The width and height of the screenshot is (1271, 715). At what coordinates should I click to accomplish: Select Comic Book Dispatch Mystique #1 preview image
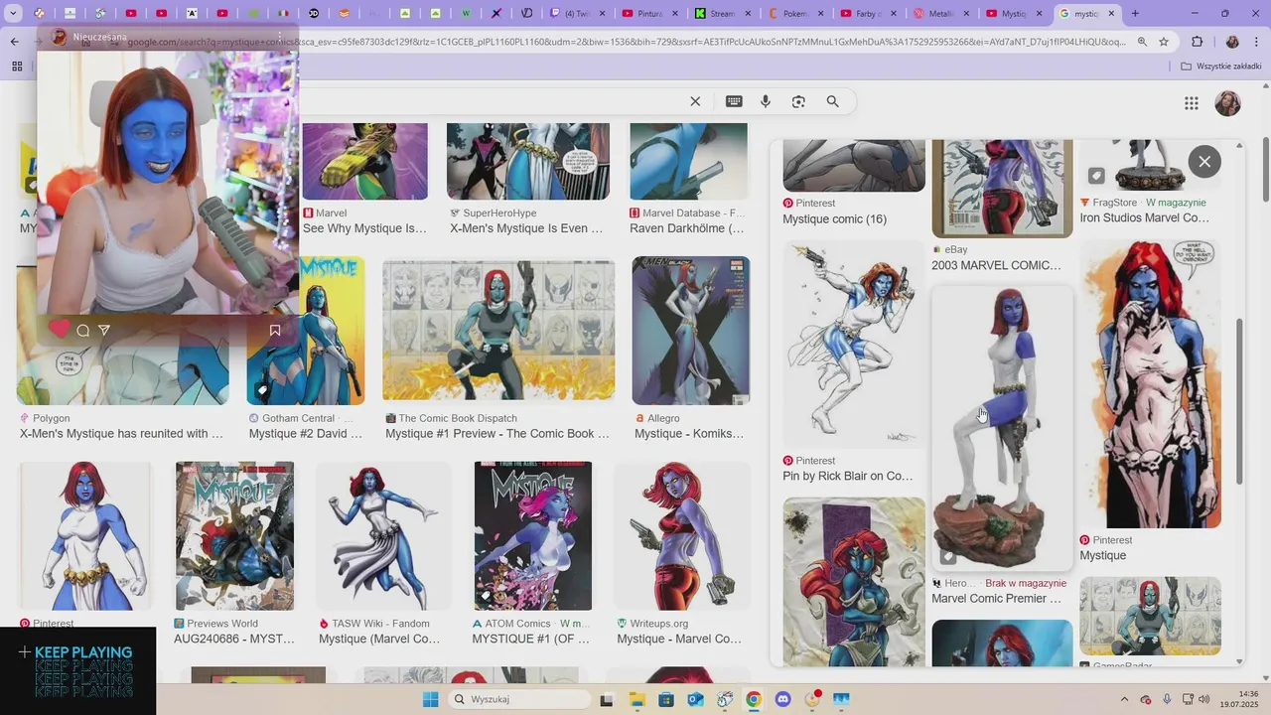498,330
